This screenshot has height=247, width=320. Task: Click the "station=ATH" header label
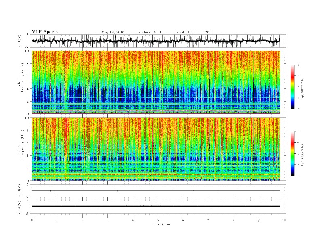[x=150, y=32]
